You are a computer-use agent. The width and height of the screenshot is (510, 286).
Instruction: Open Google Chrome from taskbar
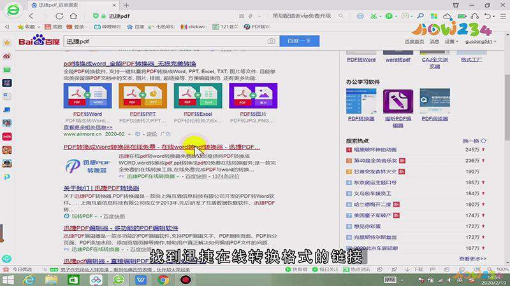(x=163, y=280)
